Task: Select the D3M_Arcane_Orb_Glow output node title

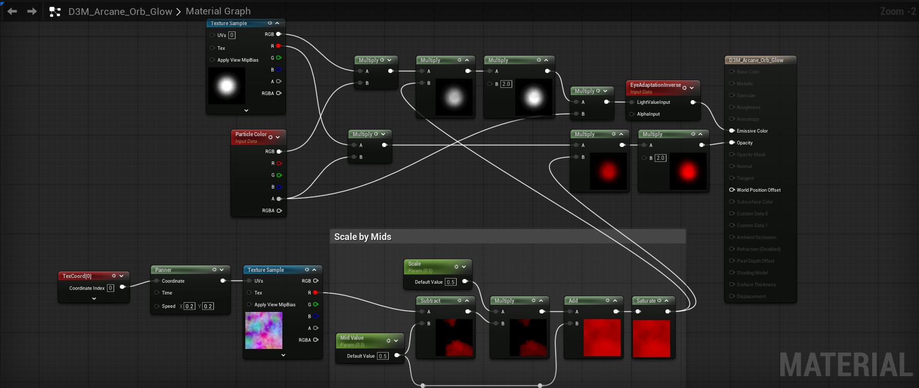Action: point(756,60)
